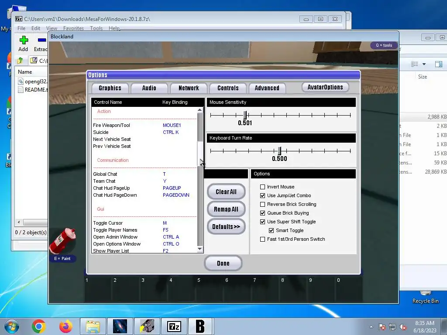The image size is (447, 335).
Task: Click the Remap All button
Action: point(226,209)
